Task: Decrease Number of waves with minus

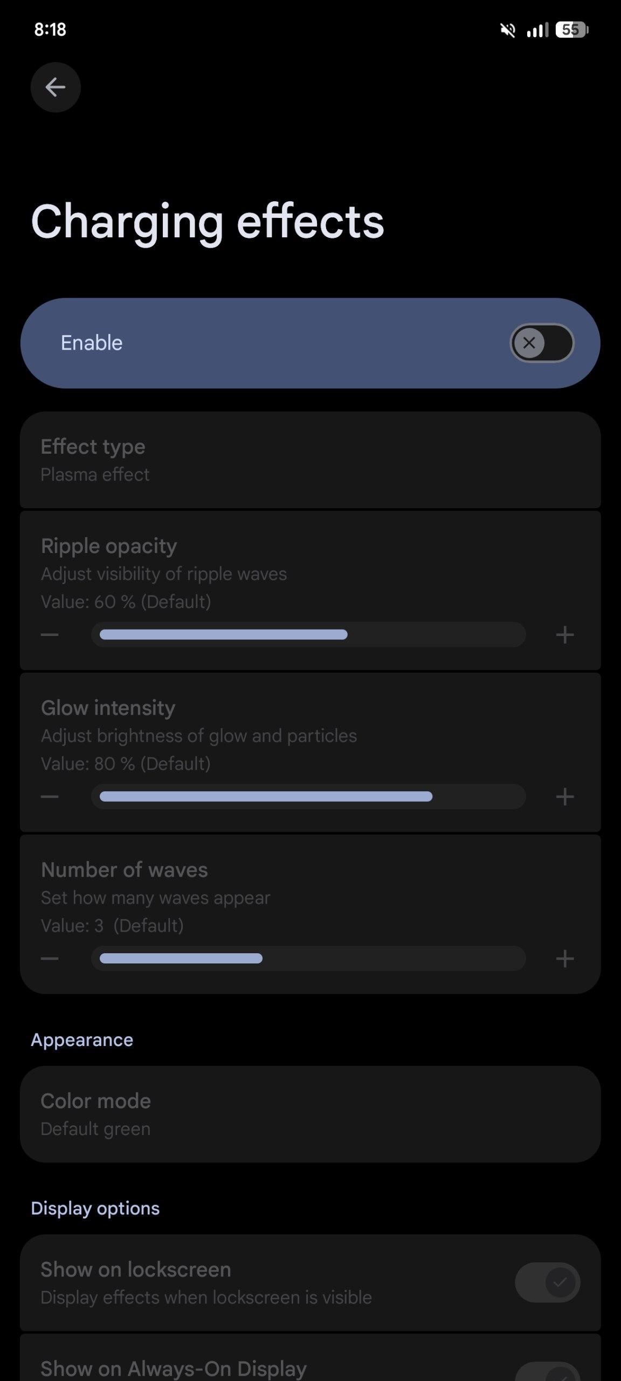Action: pos(50,959)
